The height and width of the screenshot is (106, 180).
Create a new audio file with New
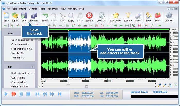pos(6,17)
